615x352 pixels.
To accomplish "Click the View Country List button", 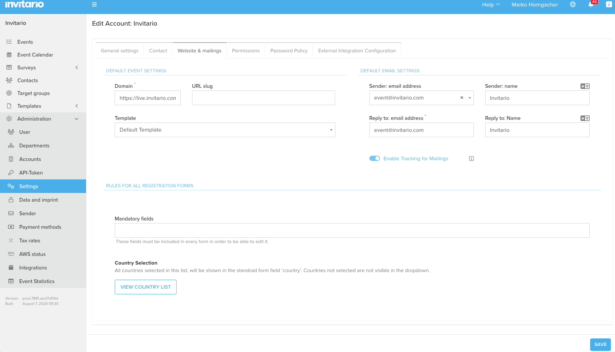I will pyautogui.click(x=146, y=287).
